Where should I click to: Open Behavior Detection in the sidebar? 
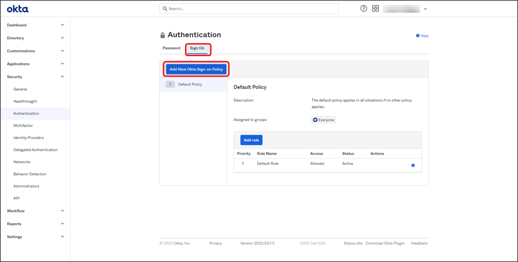tap(30, 174)
